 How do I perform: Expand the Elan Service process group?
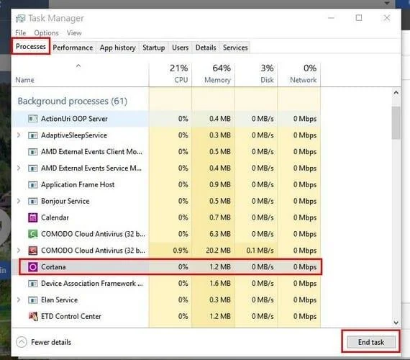pos(19,300)
